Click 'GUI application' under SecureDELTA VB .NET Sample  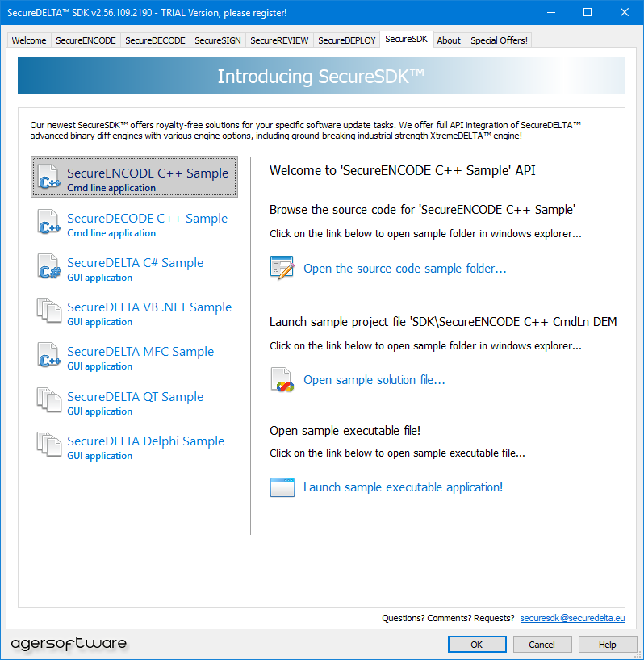100,322
